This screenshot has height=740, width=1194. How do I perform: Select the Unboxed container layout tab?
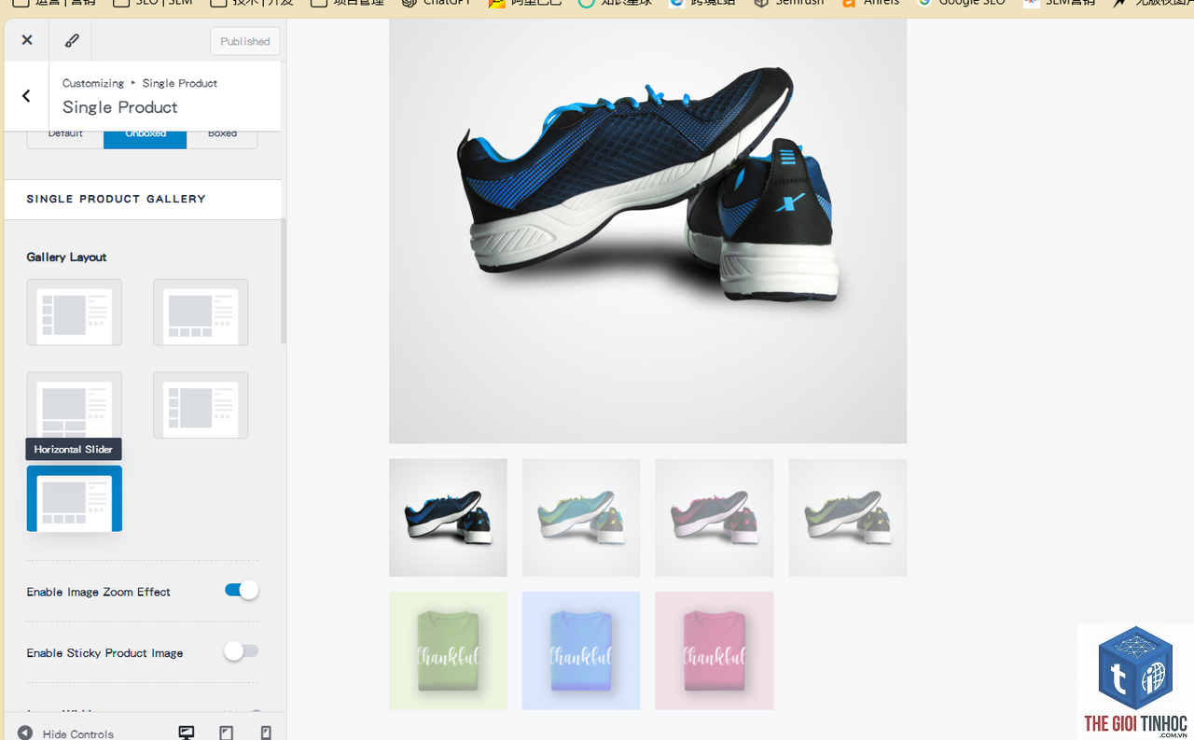pyautogui.click(x=146, y=136)
